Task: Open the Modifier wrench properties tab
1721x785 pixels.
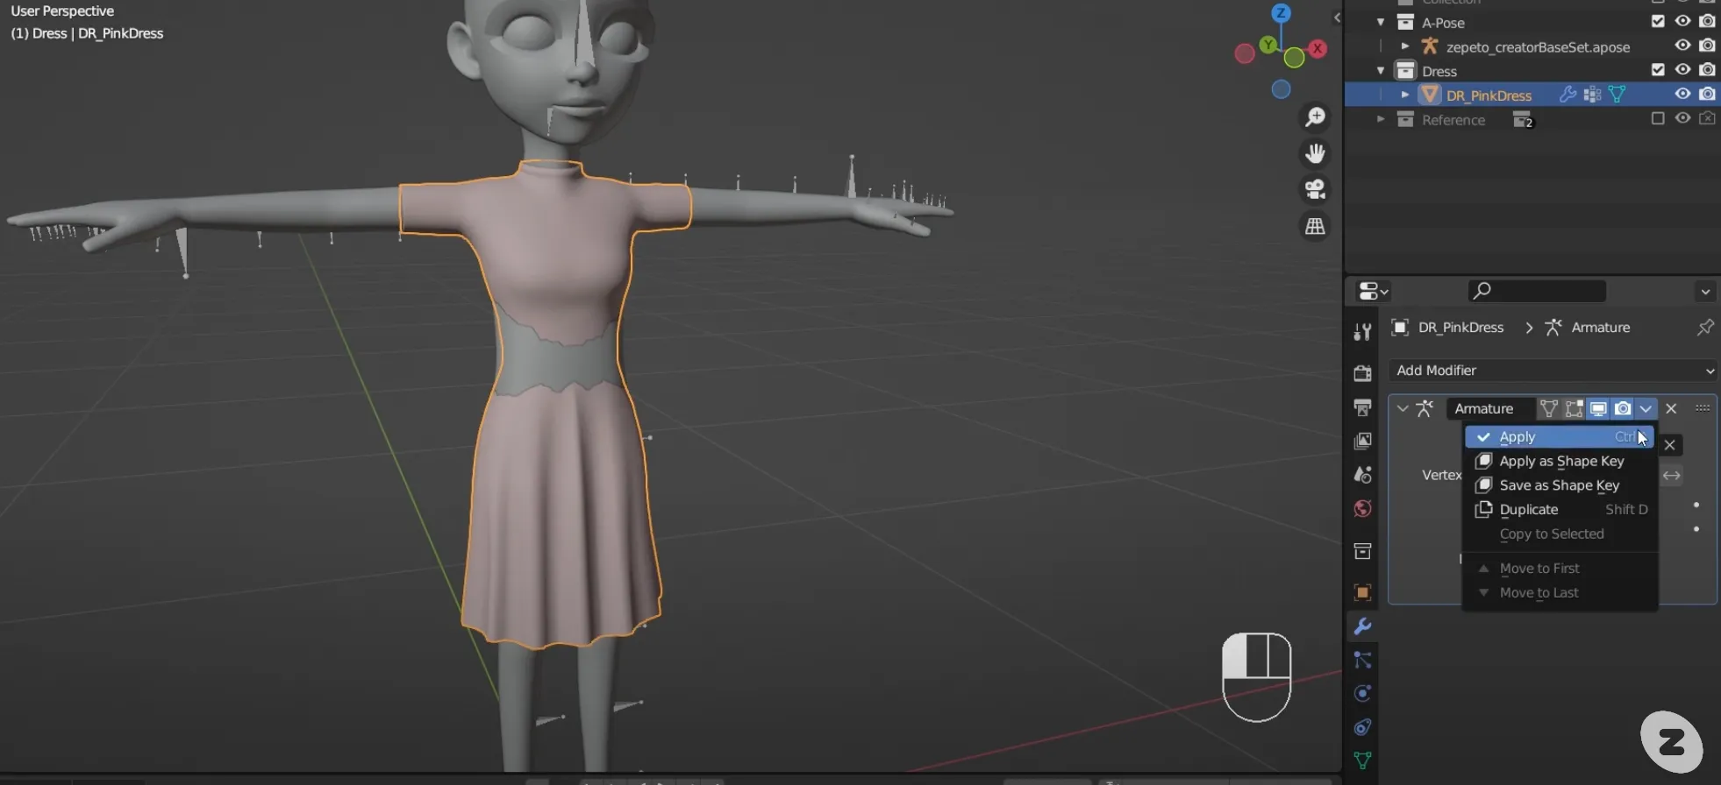Action: coord(1362,626)
